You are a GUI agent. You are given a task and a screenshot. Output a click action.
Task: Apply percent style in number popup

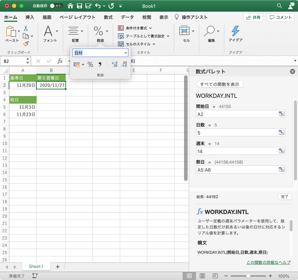tap(90, 64)
